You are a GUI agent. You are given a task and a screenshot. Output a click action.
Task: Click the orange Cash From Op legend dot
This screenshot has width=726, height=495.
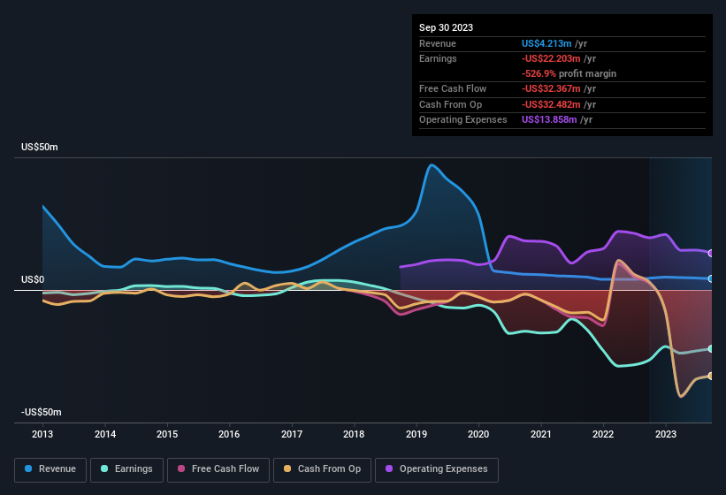coord(287,468)
